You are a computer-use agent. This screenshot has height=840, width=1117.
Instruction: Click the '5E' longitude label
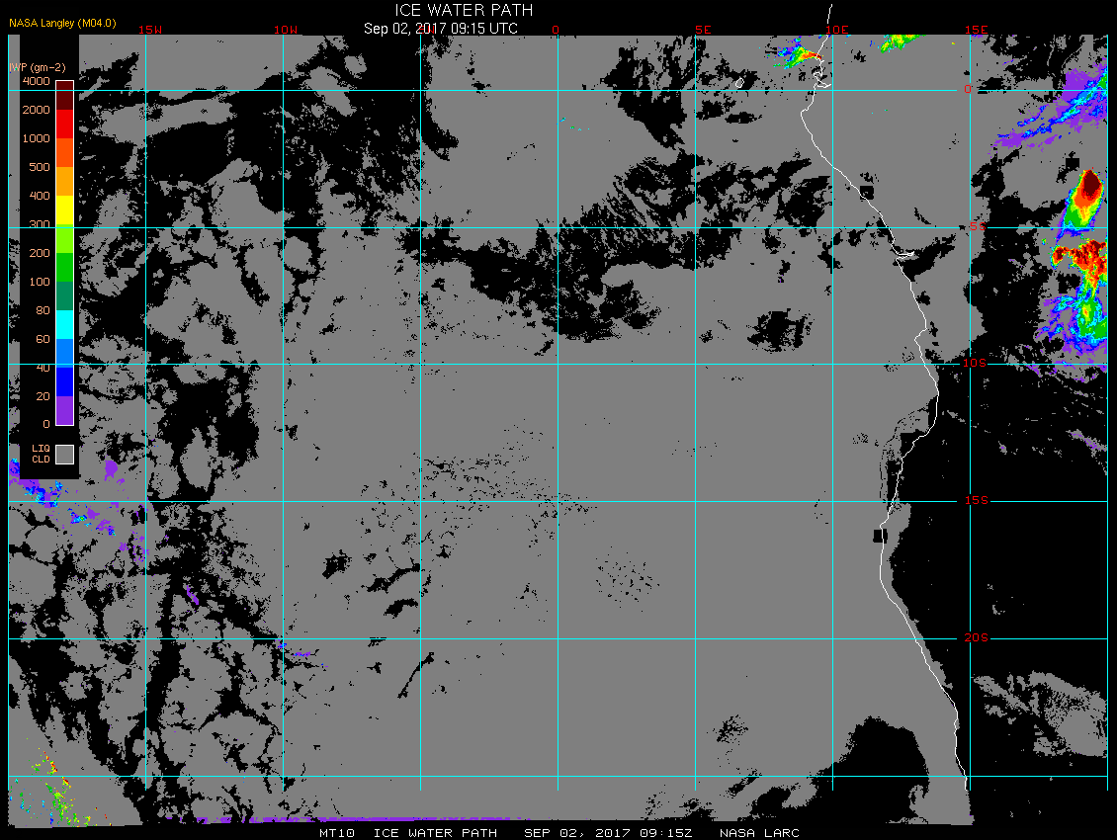[703, 30]
